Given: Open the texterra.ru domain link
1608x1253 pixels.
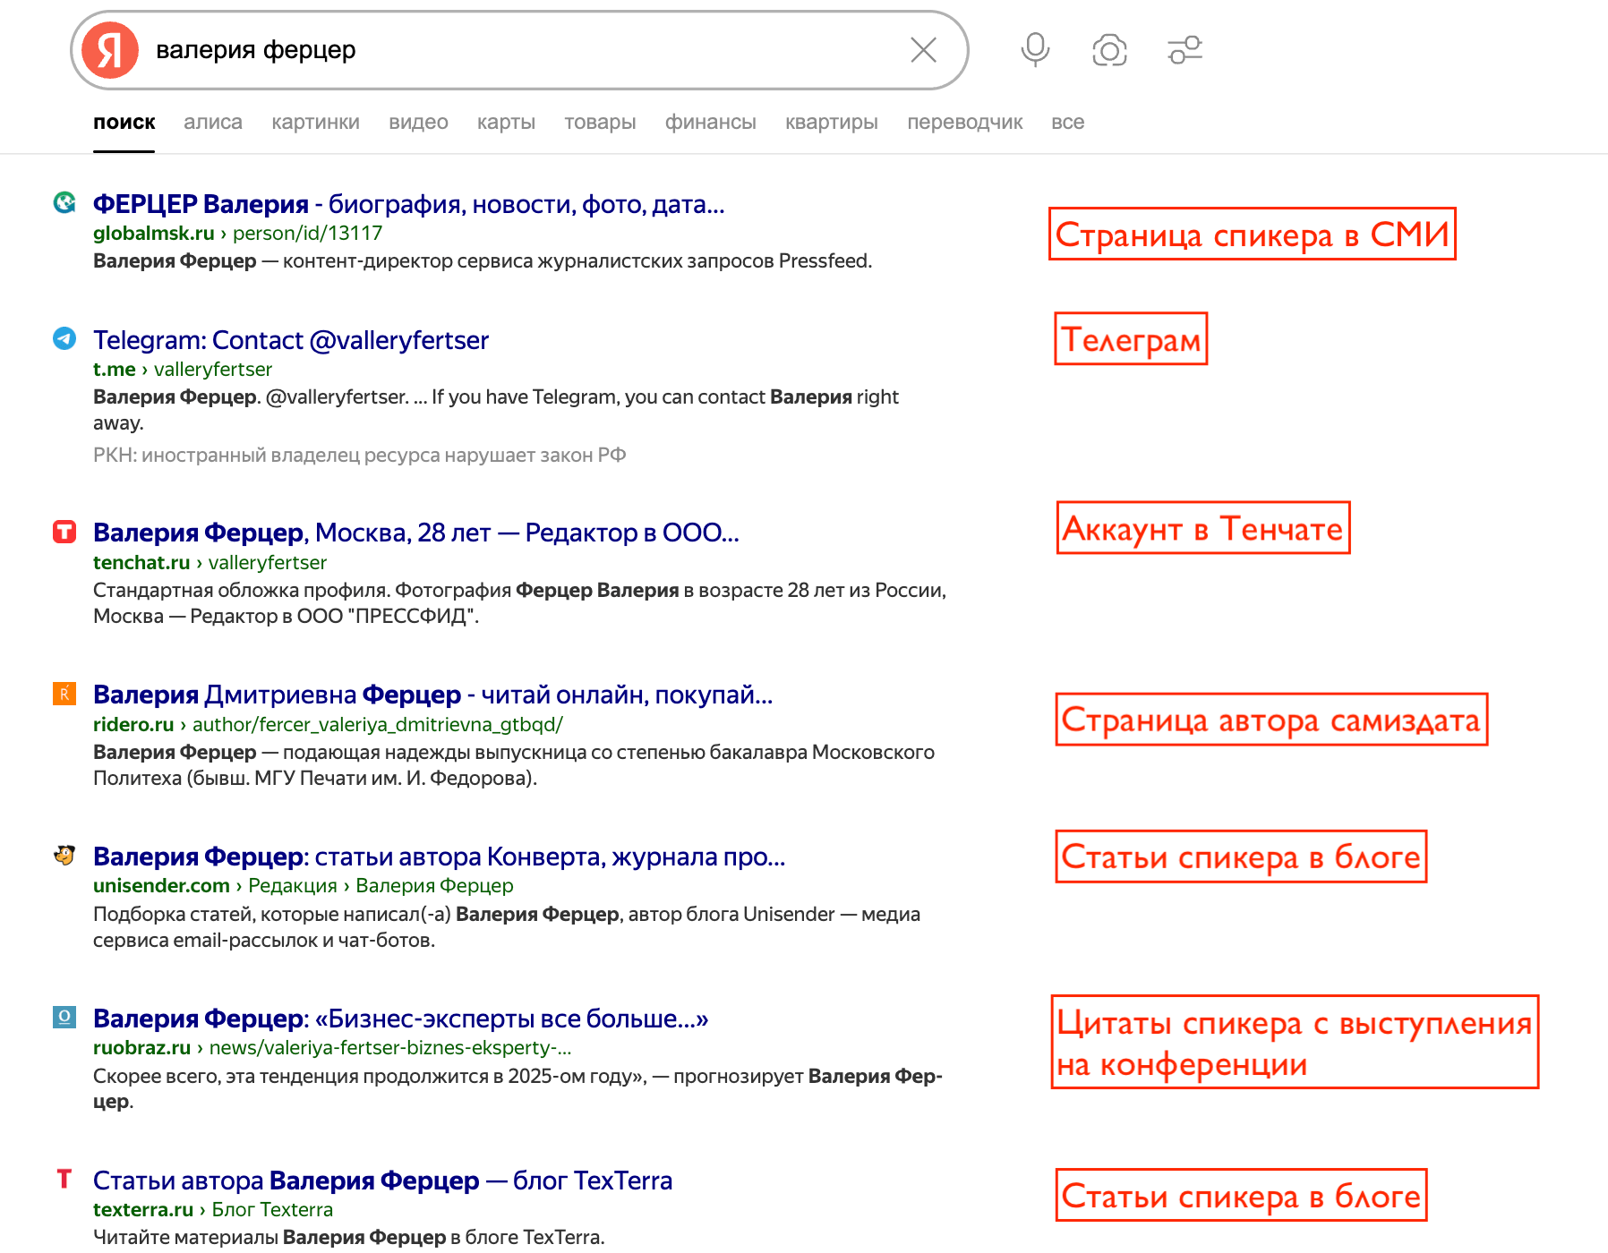Looking at the screenshot, I should tap(143, 1209).
